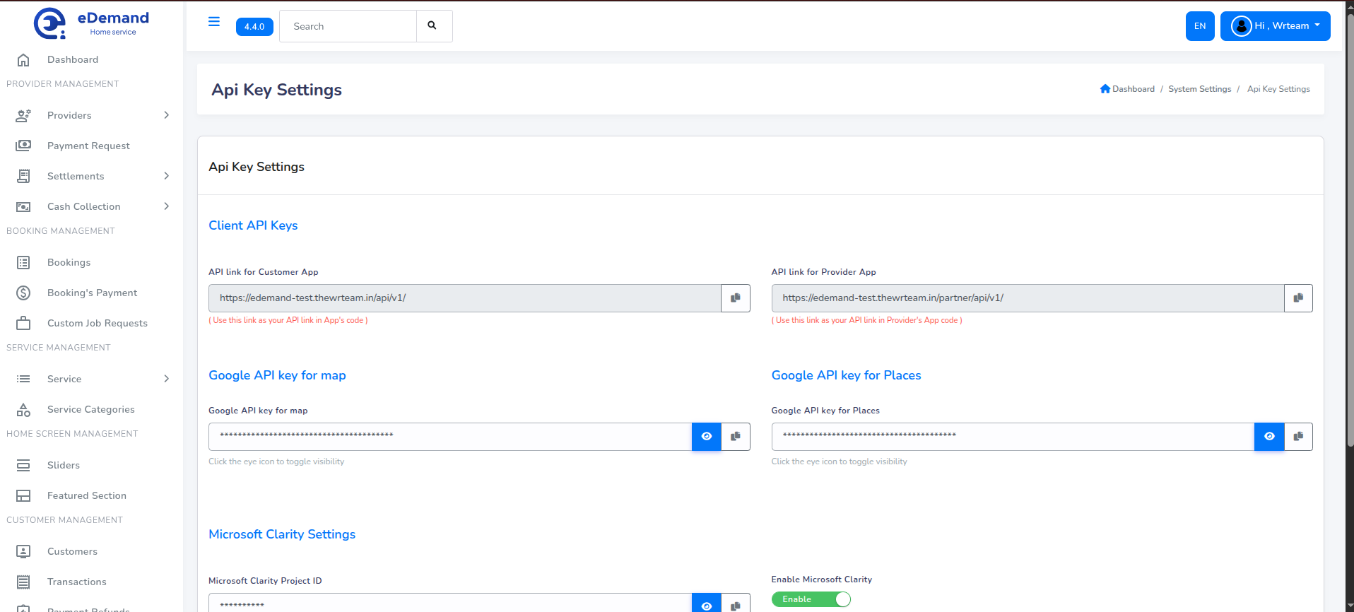Screen dimensions: 1354x612
Task: Expand the Settlements submenu
Action: [x=166, y=176]
